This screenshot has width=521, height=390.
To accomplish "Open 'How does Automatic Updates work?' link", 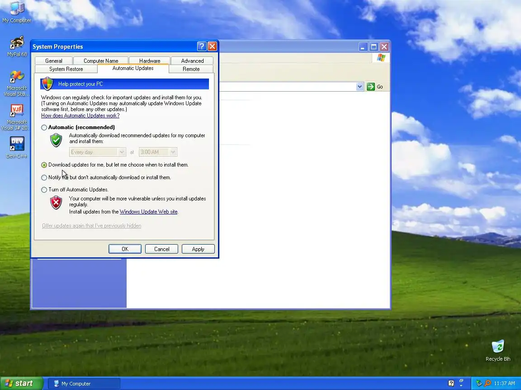I will pyautogui.click(x=81, y=116).
